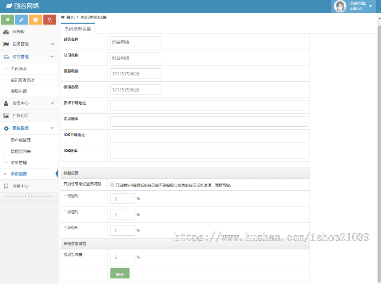Click the picture icon beside 广告幻灯

point(6,116)
